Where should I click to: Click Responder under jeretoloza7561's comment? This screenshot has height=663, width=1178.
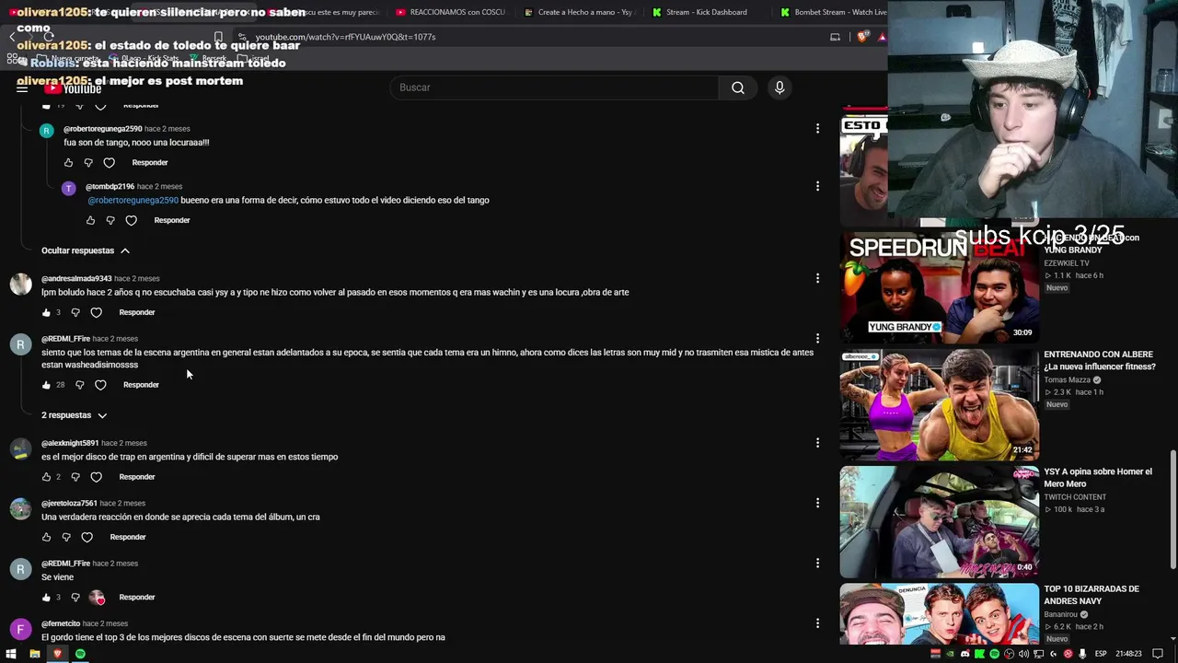coord(128,537)
